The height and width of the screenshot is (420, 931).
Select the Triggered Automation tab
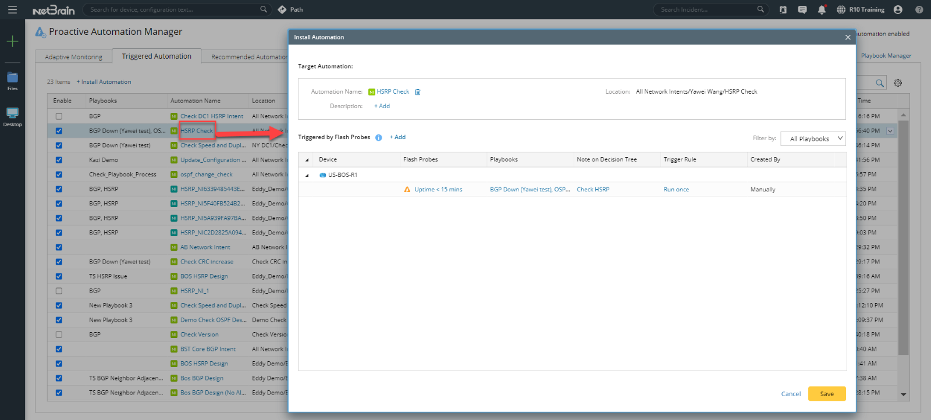(x=157, y=56)
